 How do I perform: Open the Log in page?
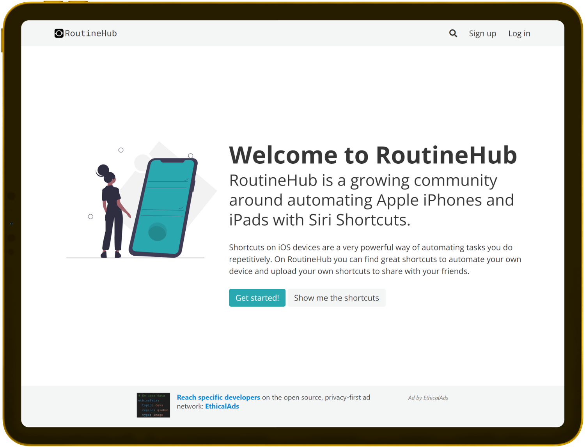click(519, 33)
